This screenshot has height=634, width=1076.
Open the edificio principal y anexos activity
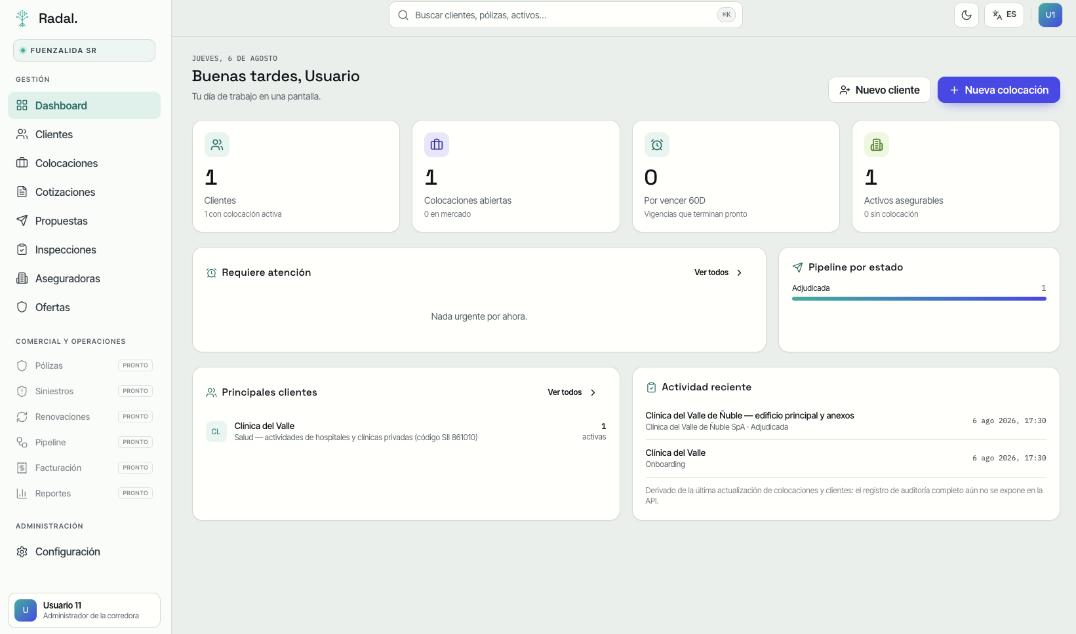[x=846, y=421]
